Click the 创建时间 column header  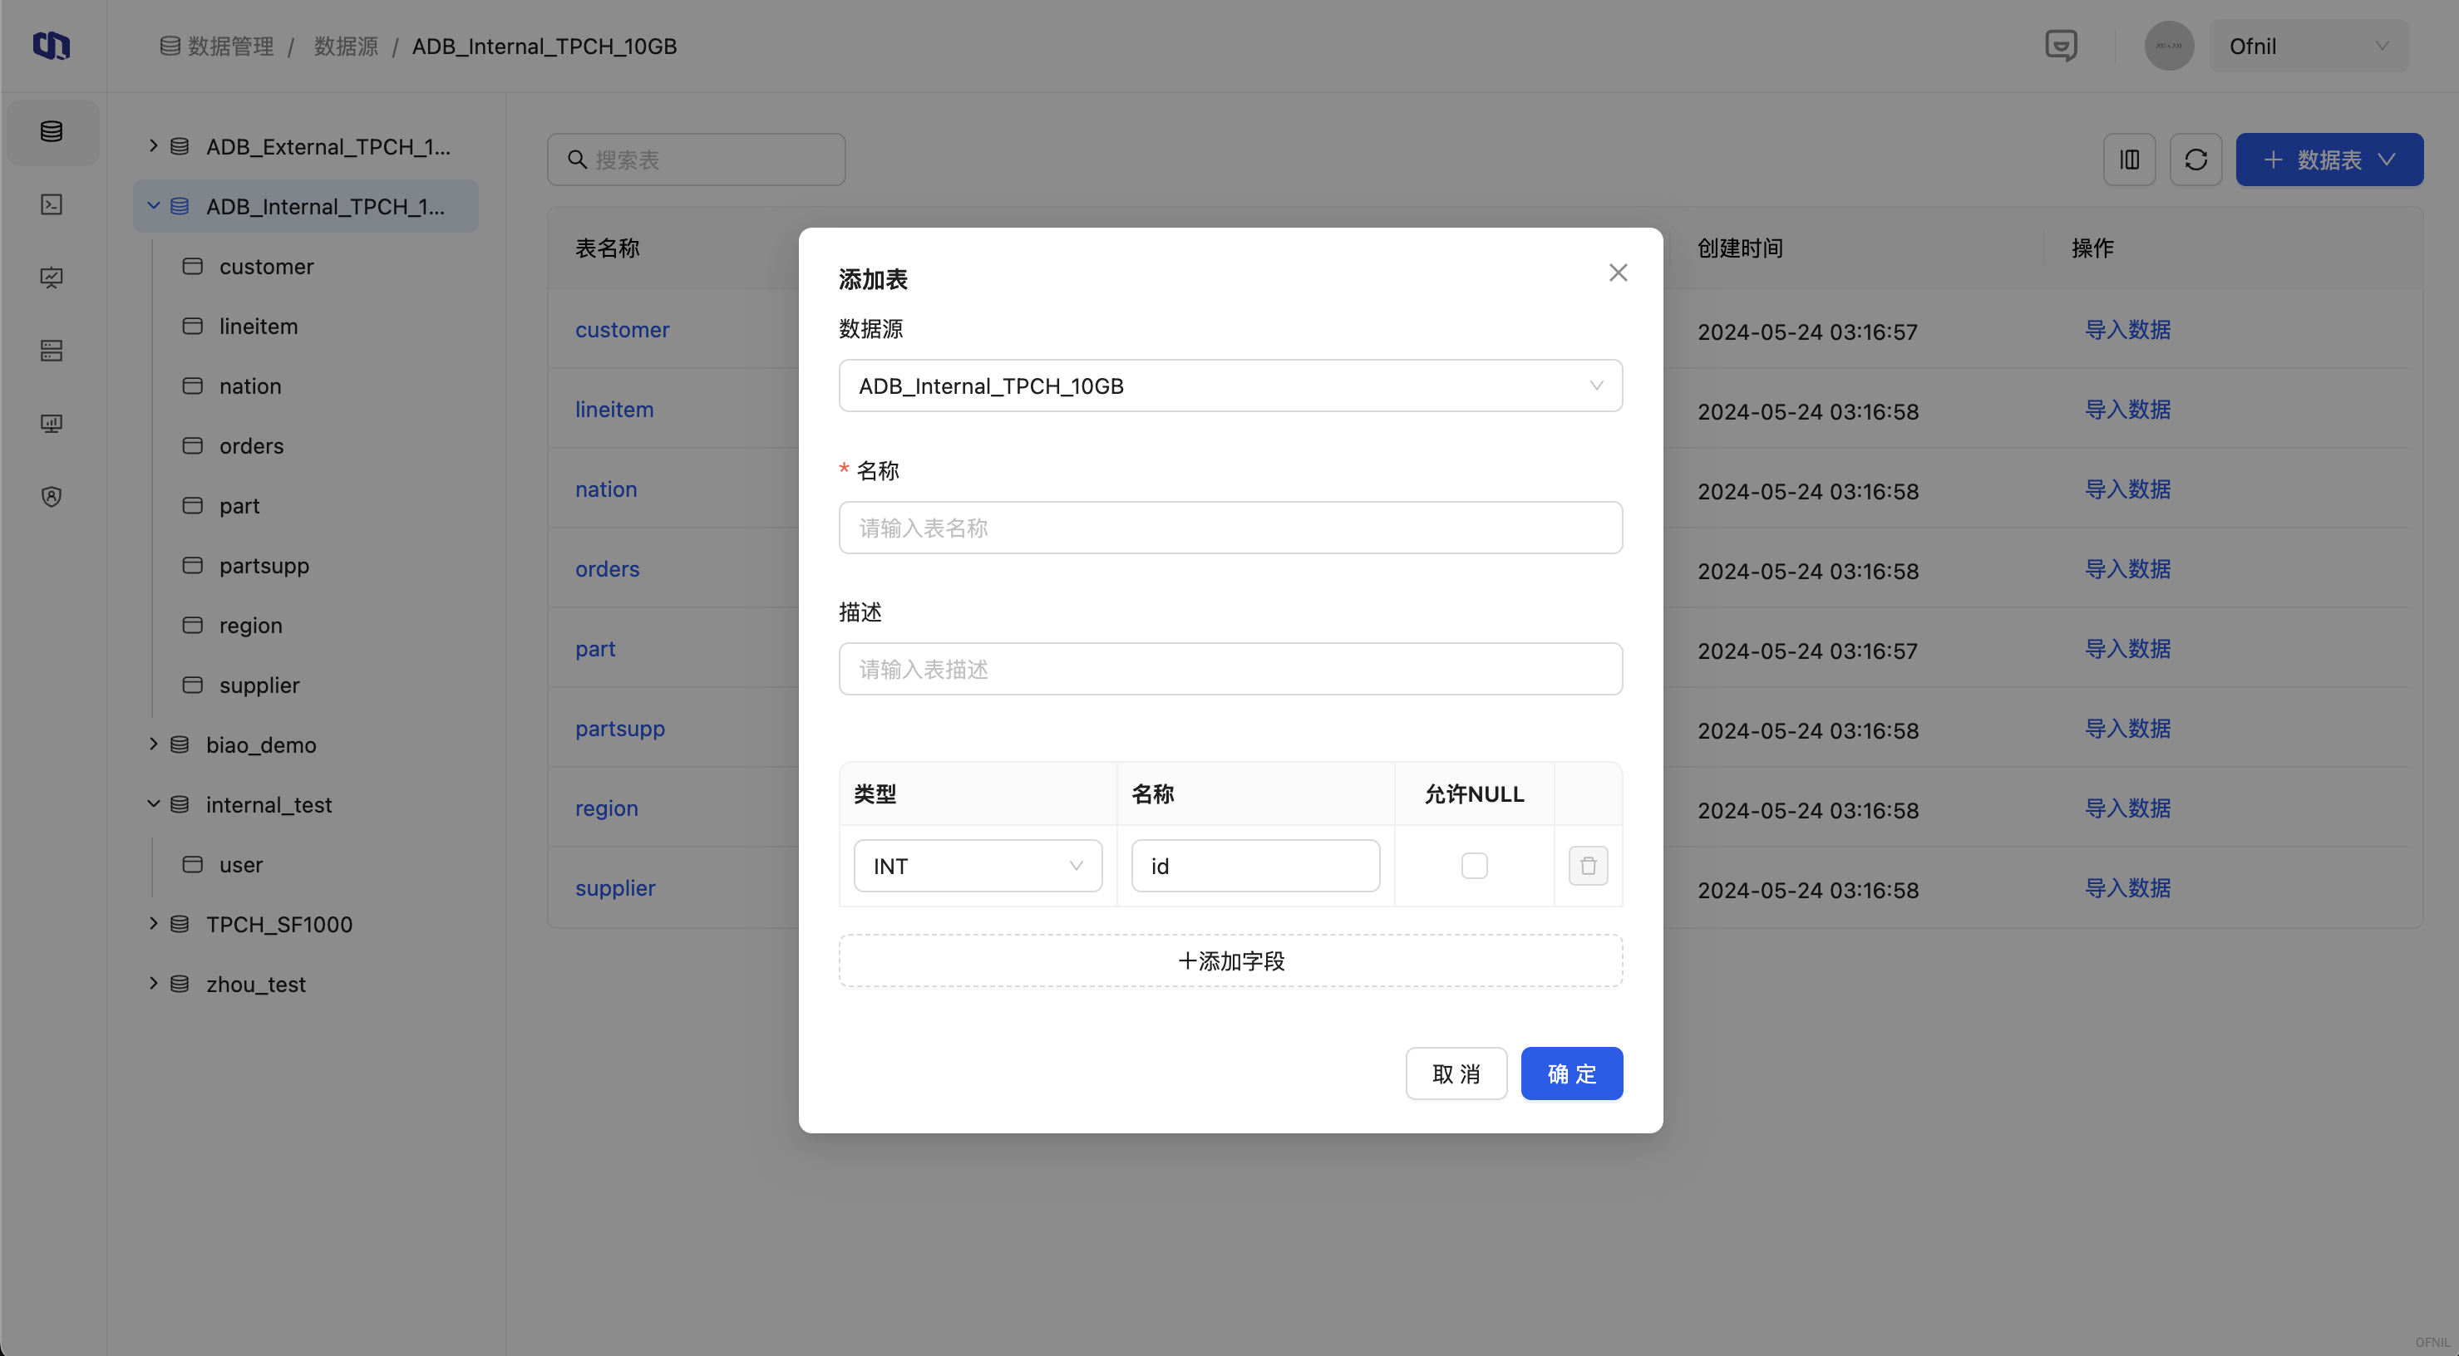point(1739,248)
